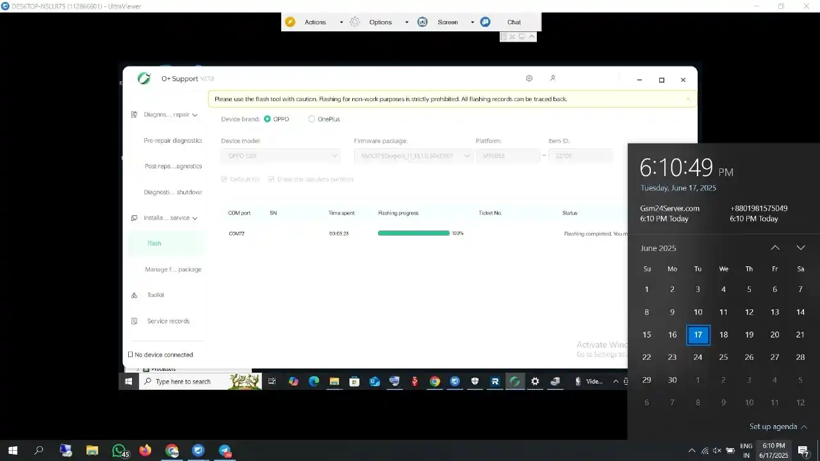The width and height of the screenshot is (820, 461).
Task: Open Task View on remote taskbar
Action: 272,381
